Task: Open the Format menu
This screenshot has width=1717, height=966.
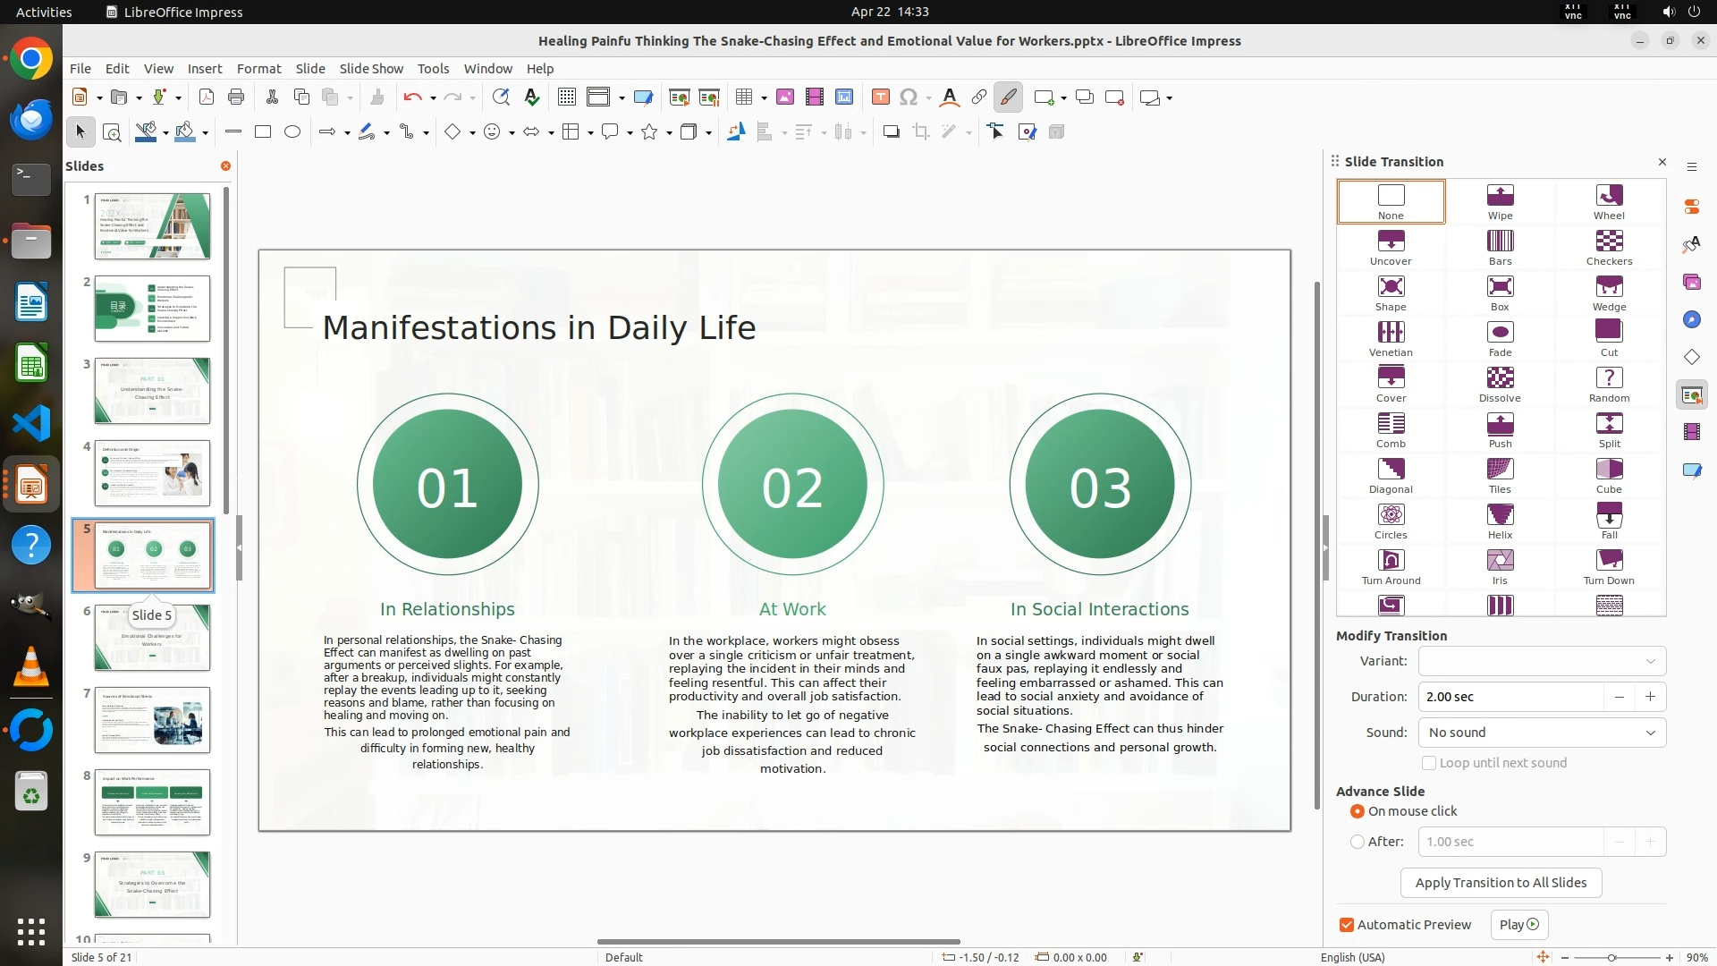Action: click(x=258, y=68)
